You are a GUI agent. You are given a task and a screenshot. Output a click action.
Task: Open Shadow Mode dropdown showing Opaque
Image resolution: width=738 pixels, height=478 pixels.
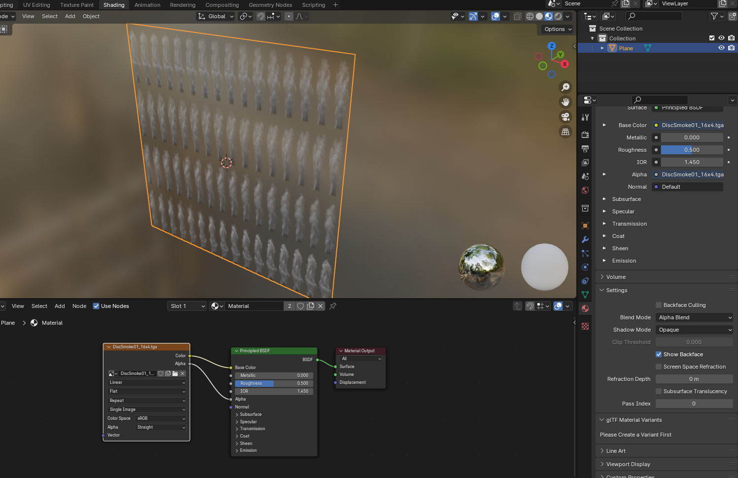[x=694, y=330]
